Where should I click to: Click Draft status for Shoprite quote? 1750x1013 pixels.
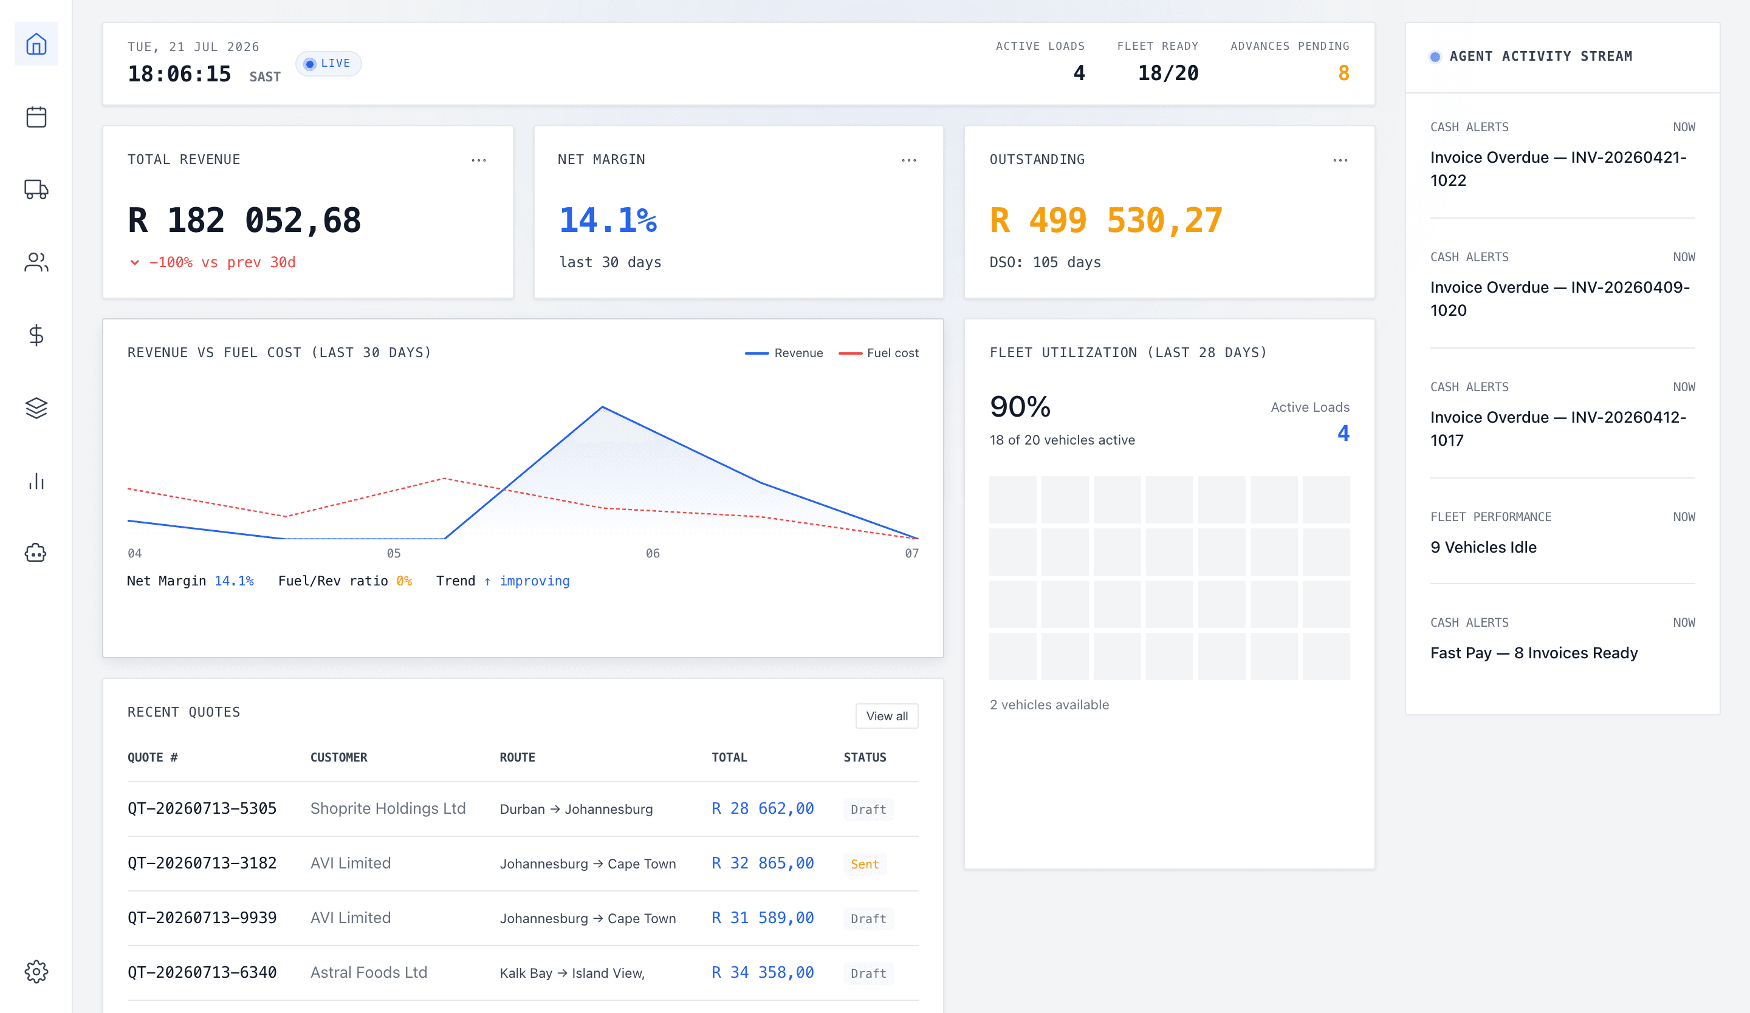point(868,809)
